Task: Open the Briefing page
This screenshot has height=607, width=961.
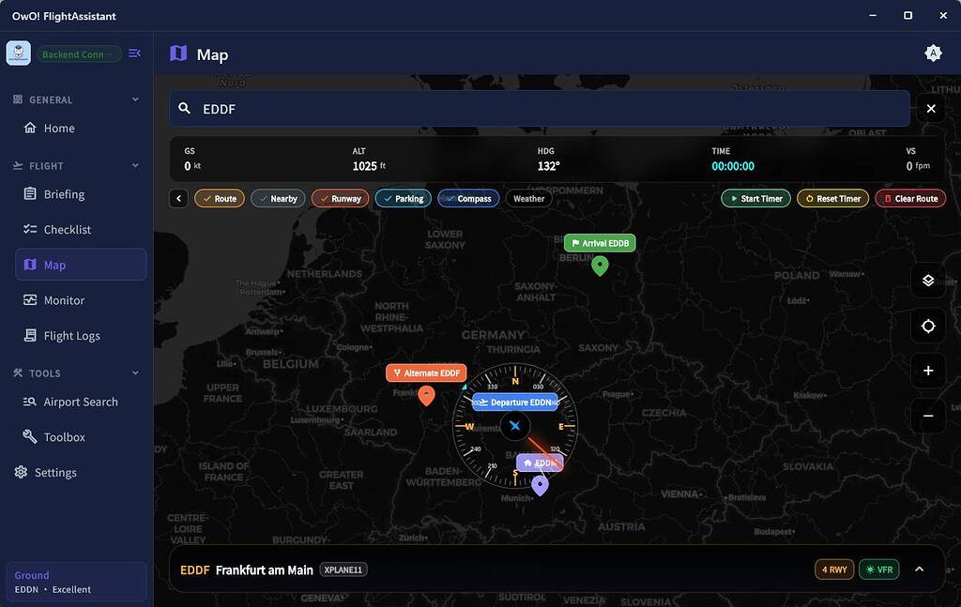Action: pyautogui.click(x=81, y=194)
